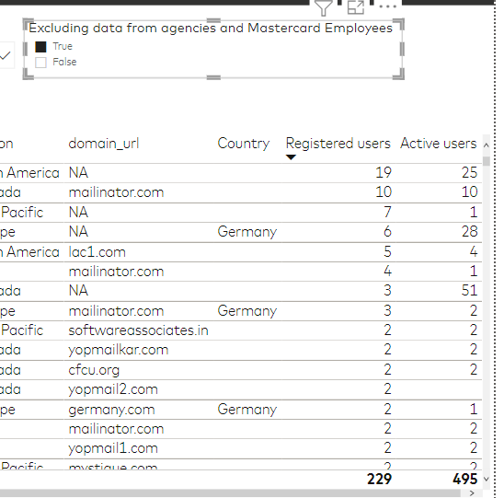Click active users total 495
504x498 pixels.
(x=464, y=479)
